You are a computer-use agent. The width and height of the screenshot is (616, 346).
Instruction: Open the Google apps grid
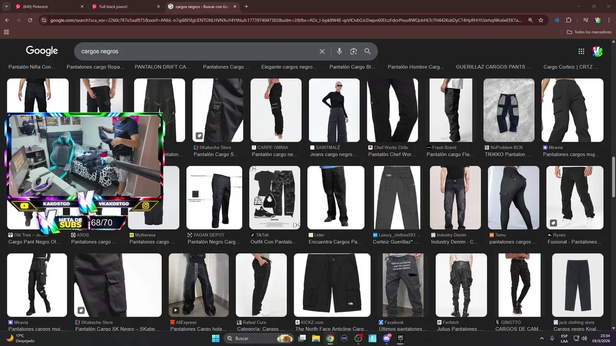(581, 51)
